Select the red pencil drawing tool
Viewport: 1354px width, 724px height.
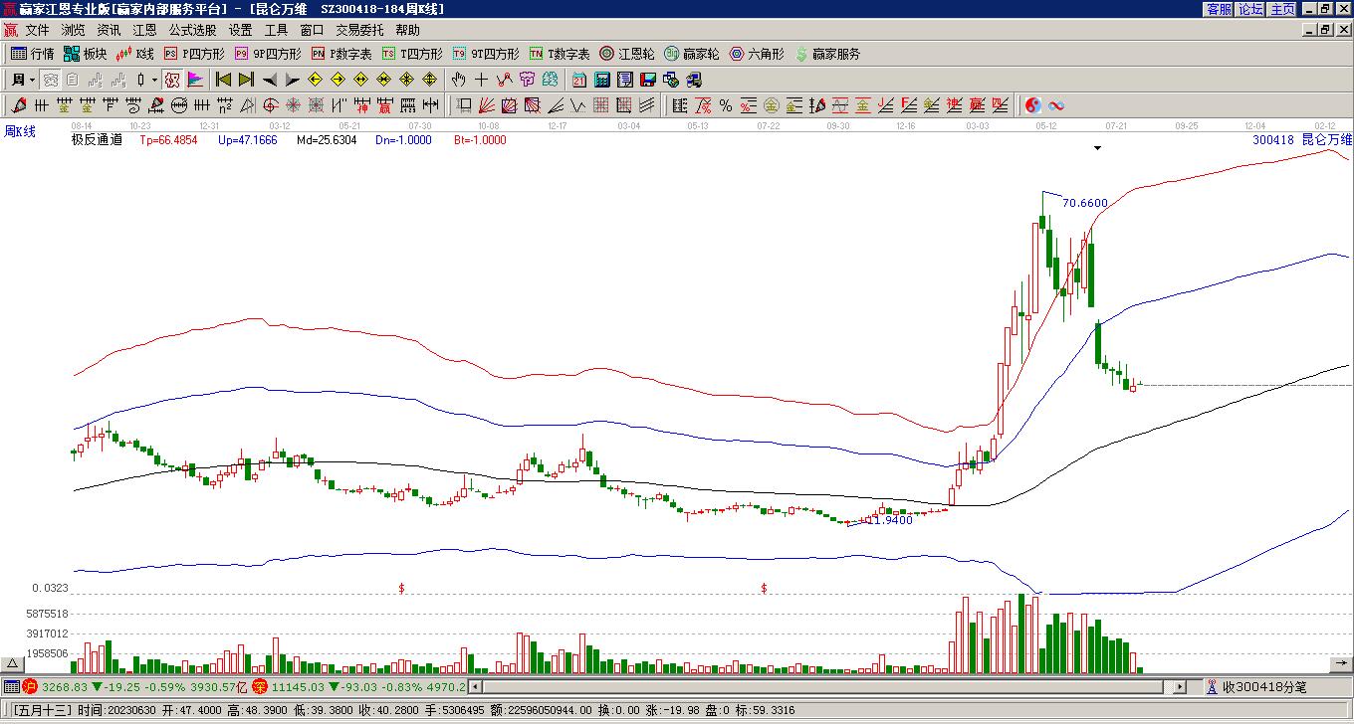[x=17, y=105]
